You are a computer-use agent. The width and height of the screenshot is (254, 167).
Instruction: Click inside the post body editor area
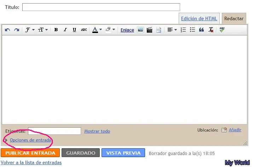[x=125, y=80]
